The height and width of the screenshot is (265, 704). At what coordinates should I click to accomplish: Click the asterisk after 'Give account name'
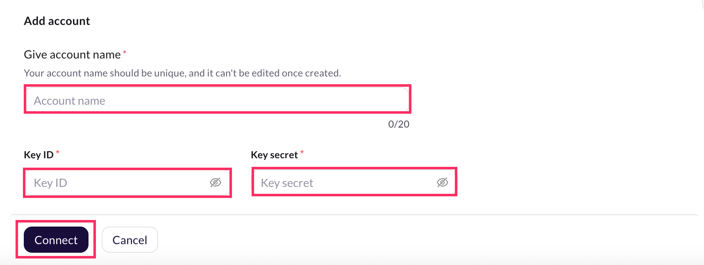[125, 52]
